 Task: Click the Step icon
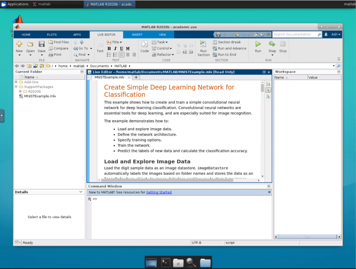pyautogui.click(x=272, y=44)
